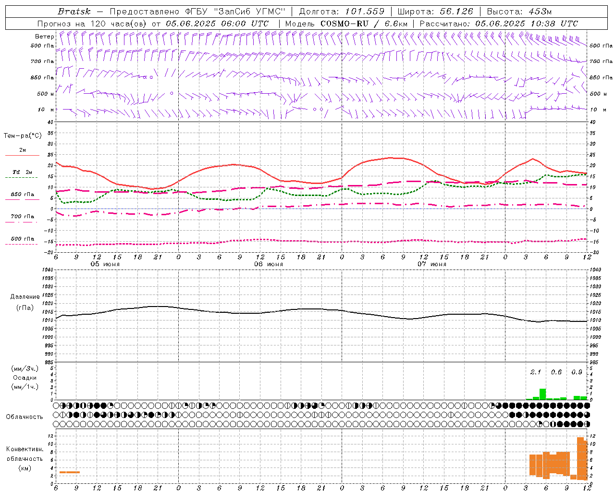Image resolution: width=615 pixels, height=492 pixels.
Task: Click the Высота: 453м elevation value
Action: click(x=519, y=12)
